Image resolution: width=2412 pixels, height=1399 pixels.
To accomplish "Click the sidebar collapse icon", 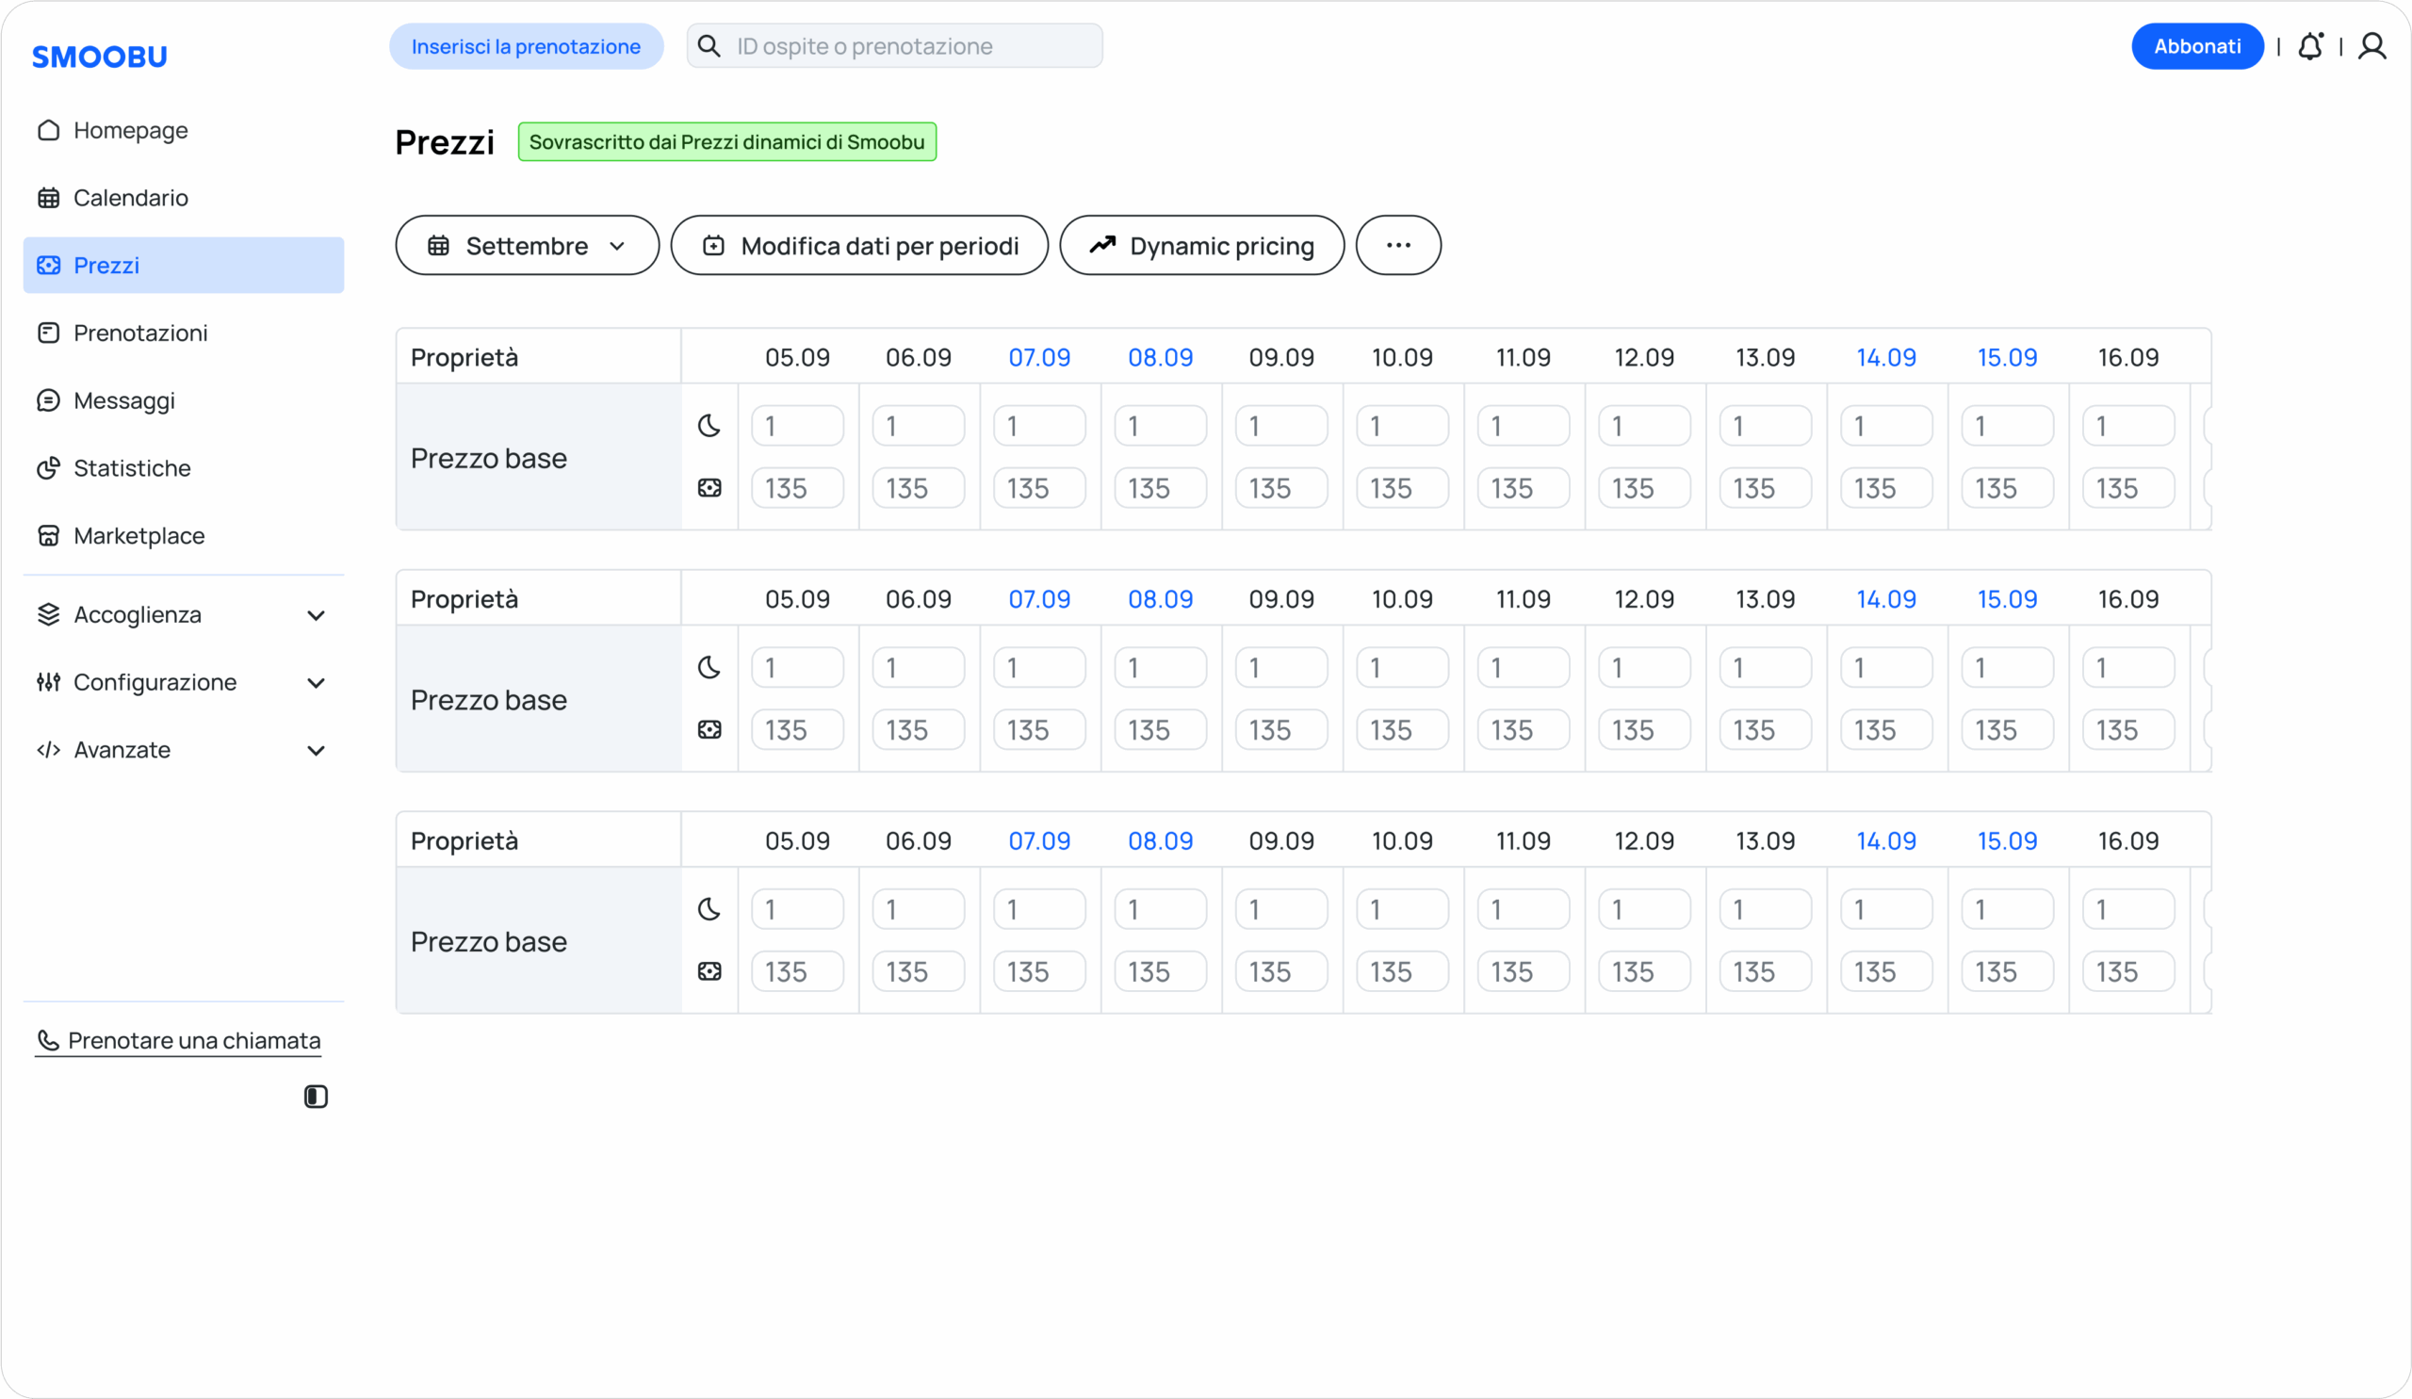I will point(316,1097).
